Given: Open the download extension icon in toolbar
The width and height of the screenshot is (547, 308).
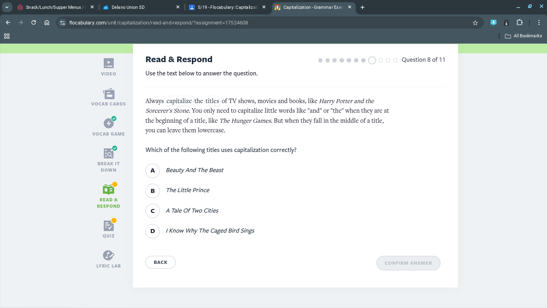Looking at the screenshot, I should 493,23.
